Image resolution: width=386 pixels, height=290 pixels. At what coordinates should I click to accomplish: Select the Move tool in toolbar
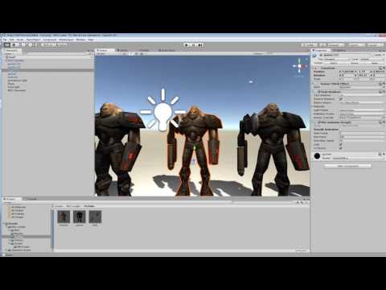tap(14, 45)
